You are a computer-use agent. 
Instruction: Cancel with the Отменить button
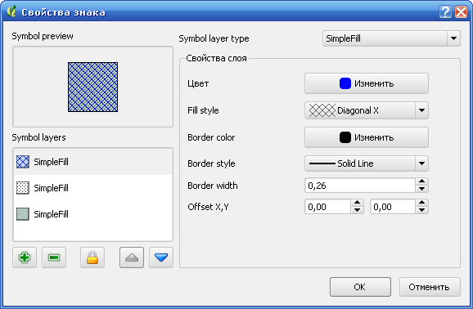(x=430, y=287)
